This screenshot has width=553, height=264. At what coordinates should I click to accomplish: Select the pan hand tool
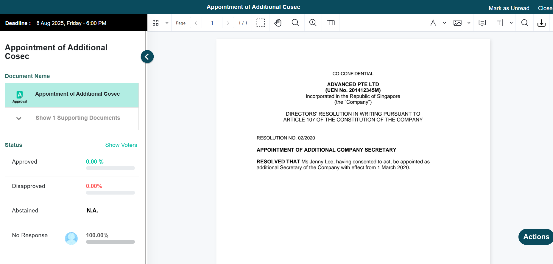point(278,23)
